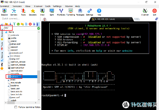Select the localtime file
This screenshot has width=159, height=110.
pos(15,85)
